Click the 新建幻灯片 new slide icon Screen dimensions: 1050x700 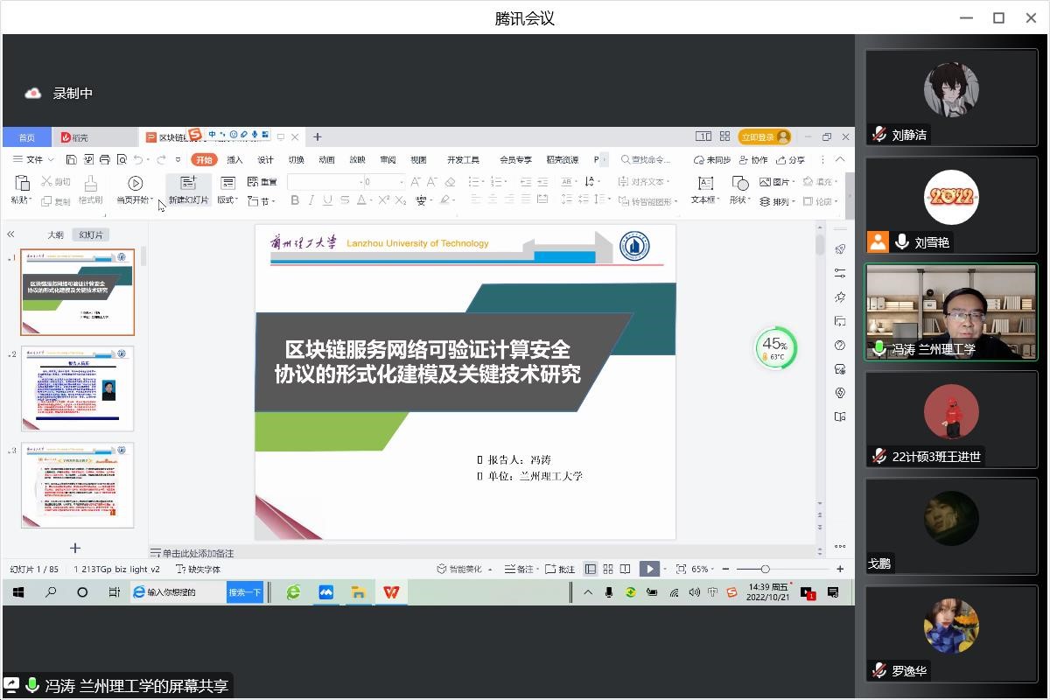coord(188,183)
